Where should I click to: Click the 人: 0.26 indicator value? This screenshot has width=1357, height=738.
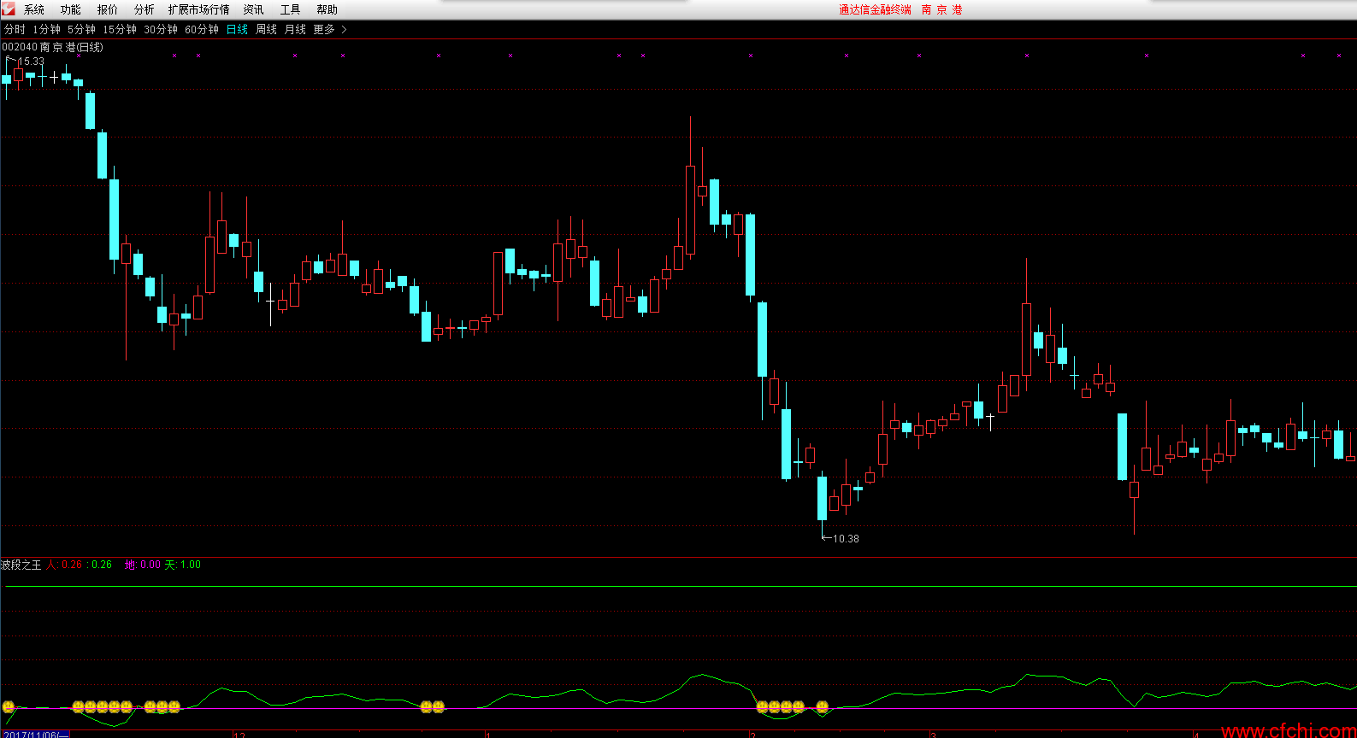click(64, 565)
